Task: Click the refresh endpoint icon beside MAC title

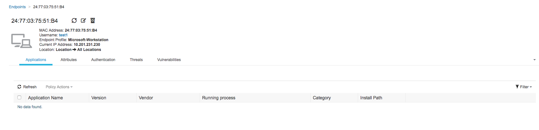Action: tap(74, 21)
